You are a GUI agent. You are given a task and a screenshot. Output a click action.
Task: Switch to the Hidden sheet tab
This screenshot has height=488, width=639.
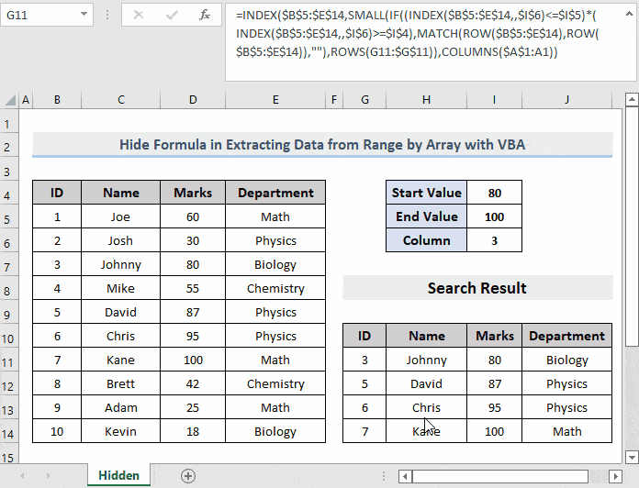pos(119,475)
